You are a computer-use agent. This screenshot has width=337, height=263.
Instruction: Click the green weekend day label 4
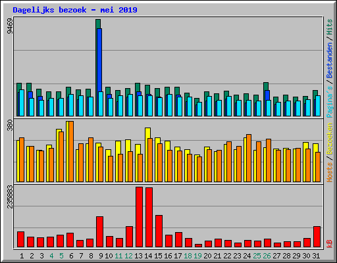click(x=51, y=256)
